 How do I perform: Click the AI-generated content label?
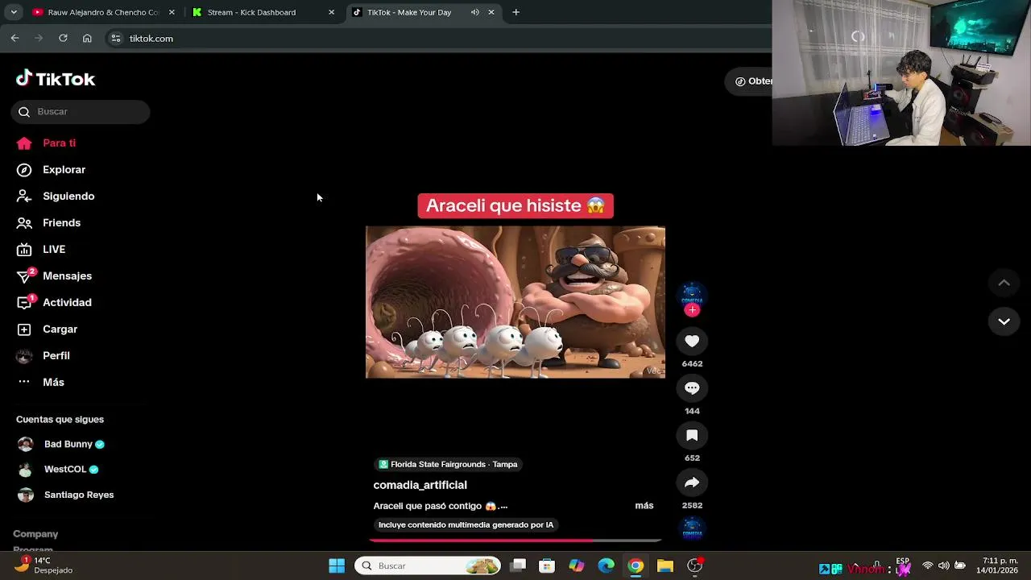coord(466,524)
